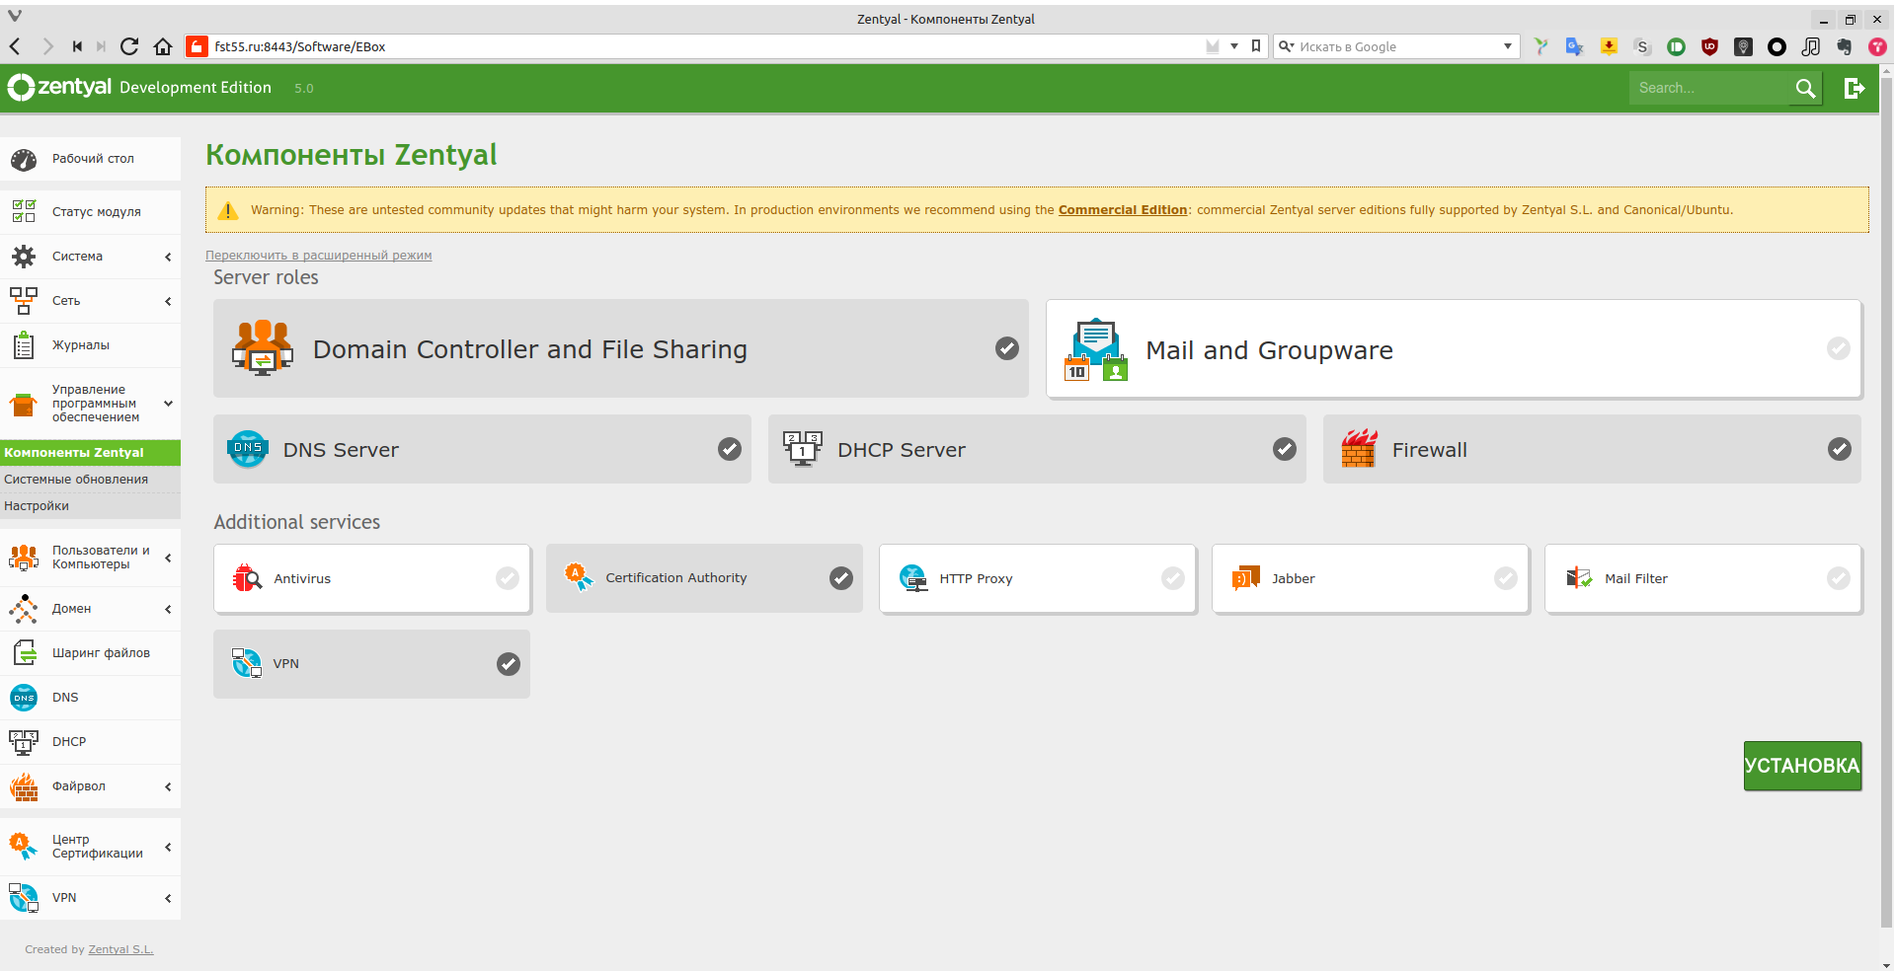Click the Система gear icon
This screenshot has width=1896, height=971.
24,257
